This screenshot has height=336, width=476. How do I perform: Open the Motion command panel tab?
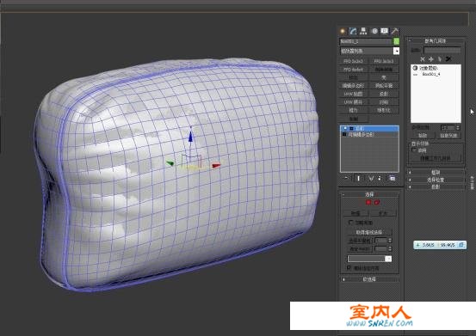click(374, 31)
